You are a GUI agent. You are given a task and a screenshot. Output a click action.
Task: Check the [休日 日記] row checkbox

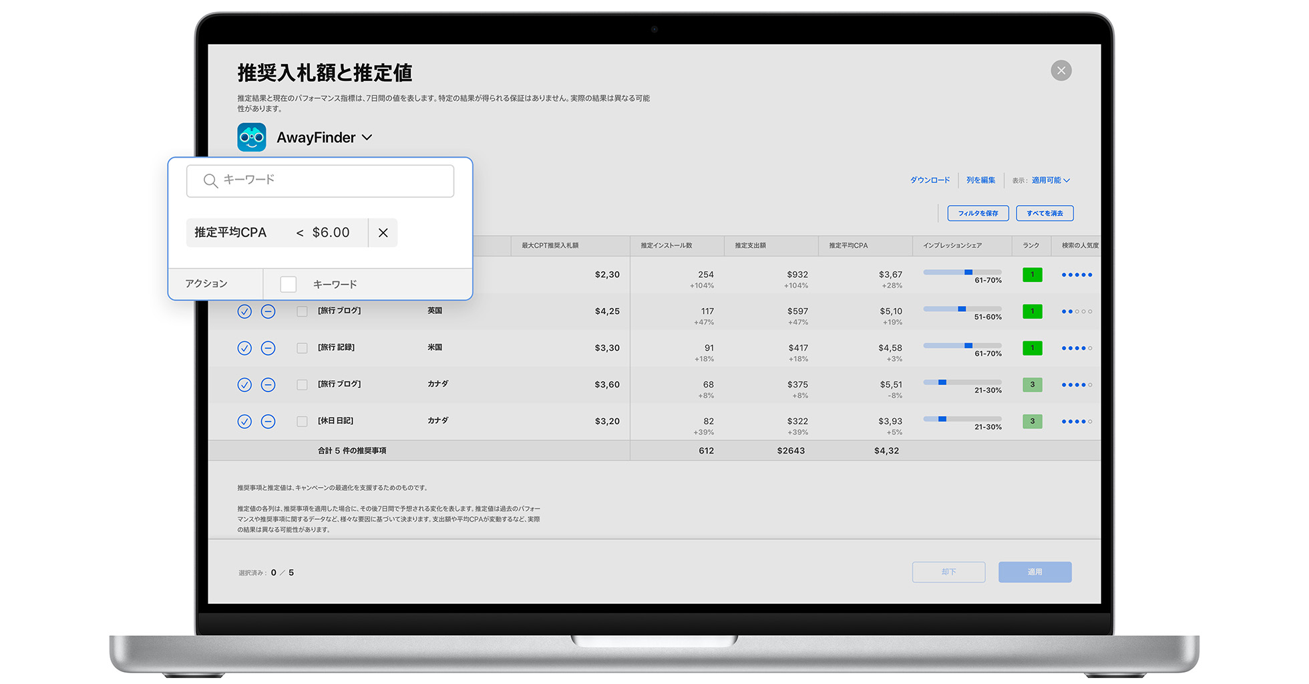(302, 421)
